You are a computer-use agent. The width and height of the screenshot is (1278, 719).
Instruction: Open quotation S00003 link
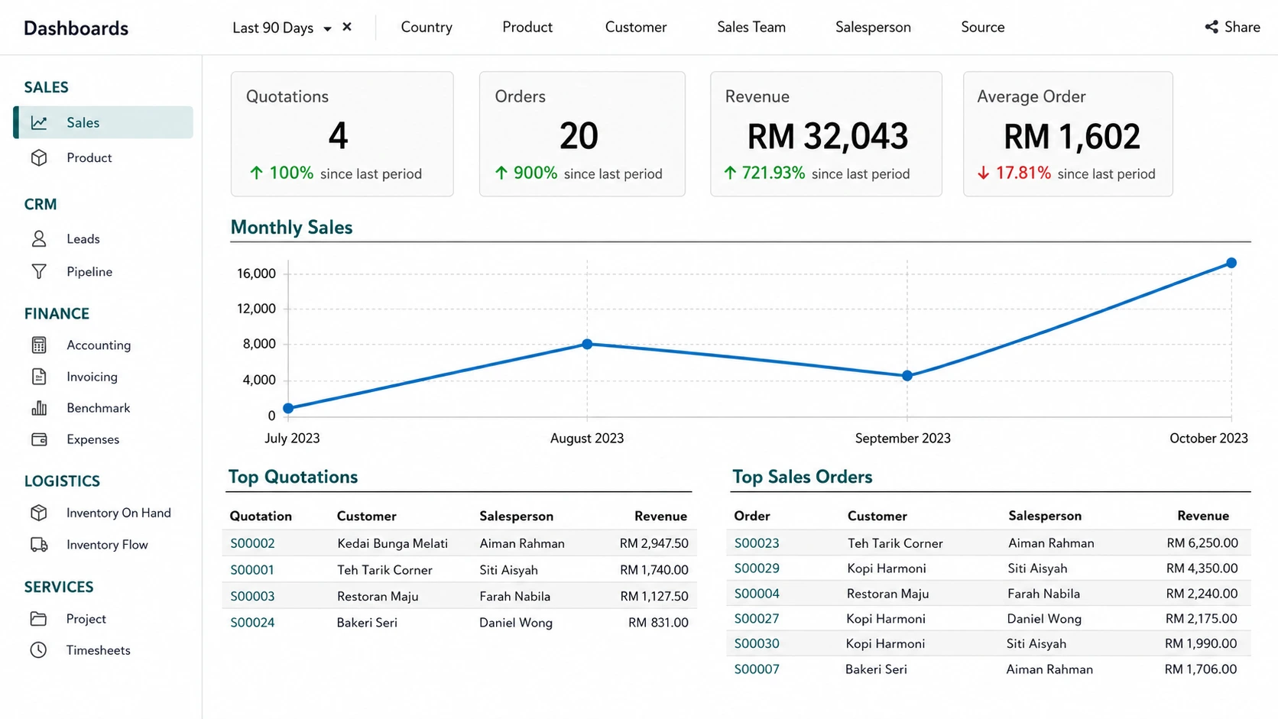[252, 596]
